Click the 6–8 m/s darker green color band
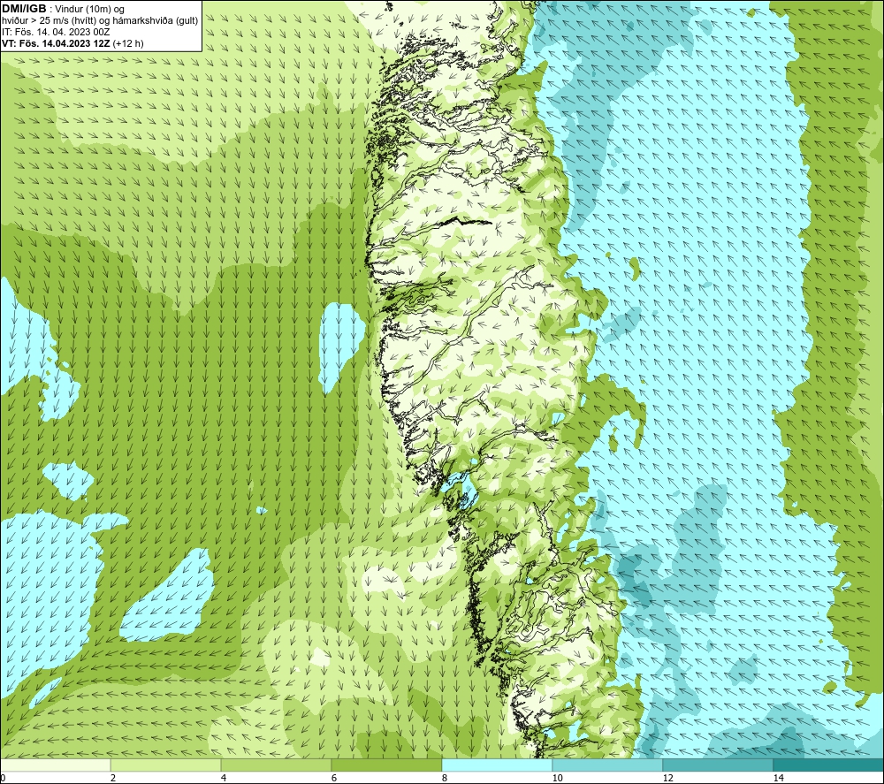This screenshot has height=784, width=884. [x=386, y=765]
